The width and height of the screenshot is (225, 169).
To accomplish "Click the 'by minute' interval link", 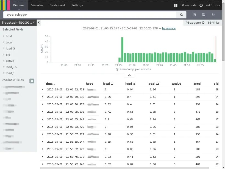I will point(169,28).
